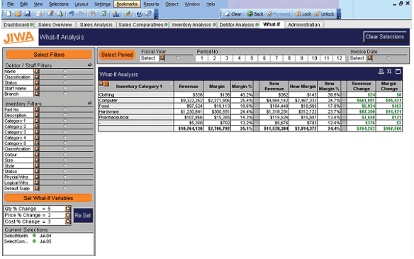Open the Selections menu

click(59, 4)
